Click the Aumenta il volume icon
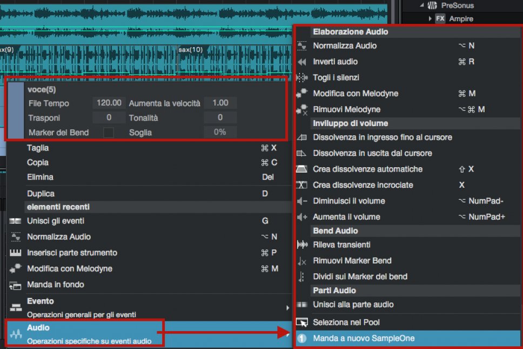This screenshot has height=349, width=523. click(302, 217)
